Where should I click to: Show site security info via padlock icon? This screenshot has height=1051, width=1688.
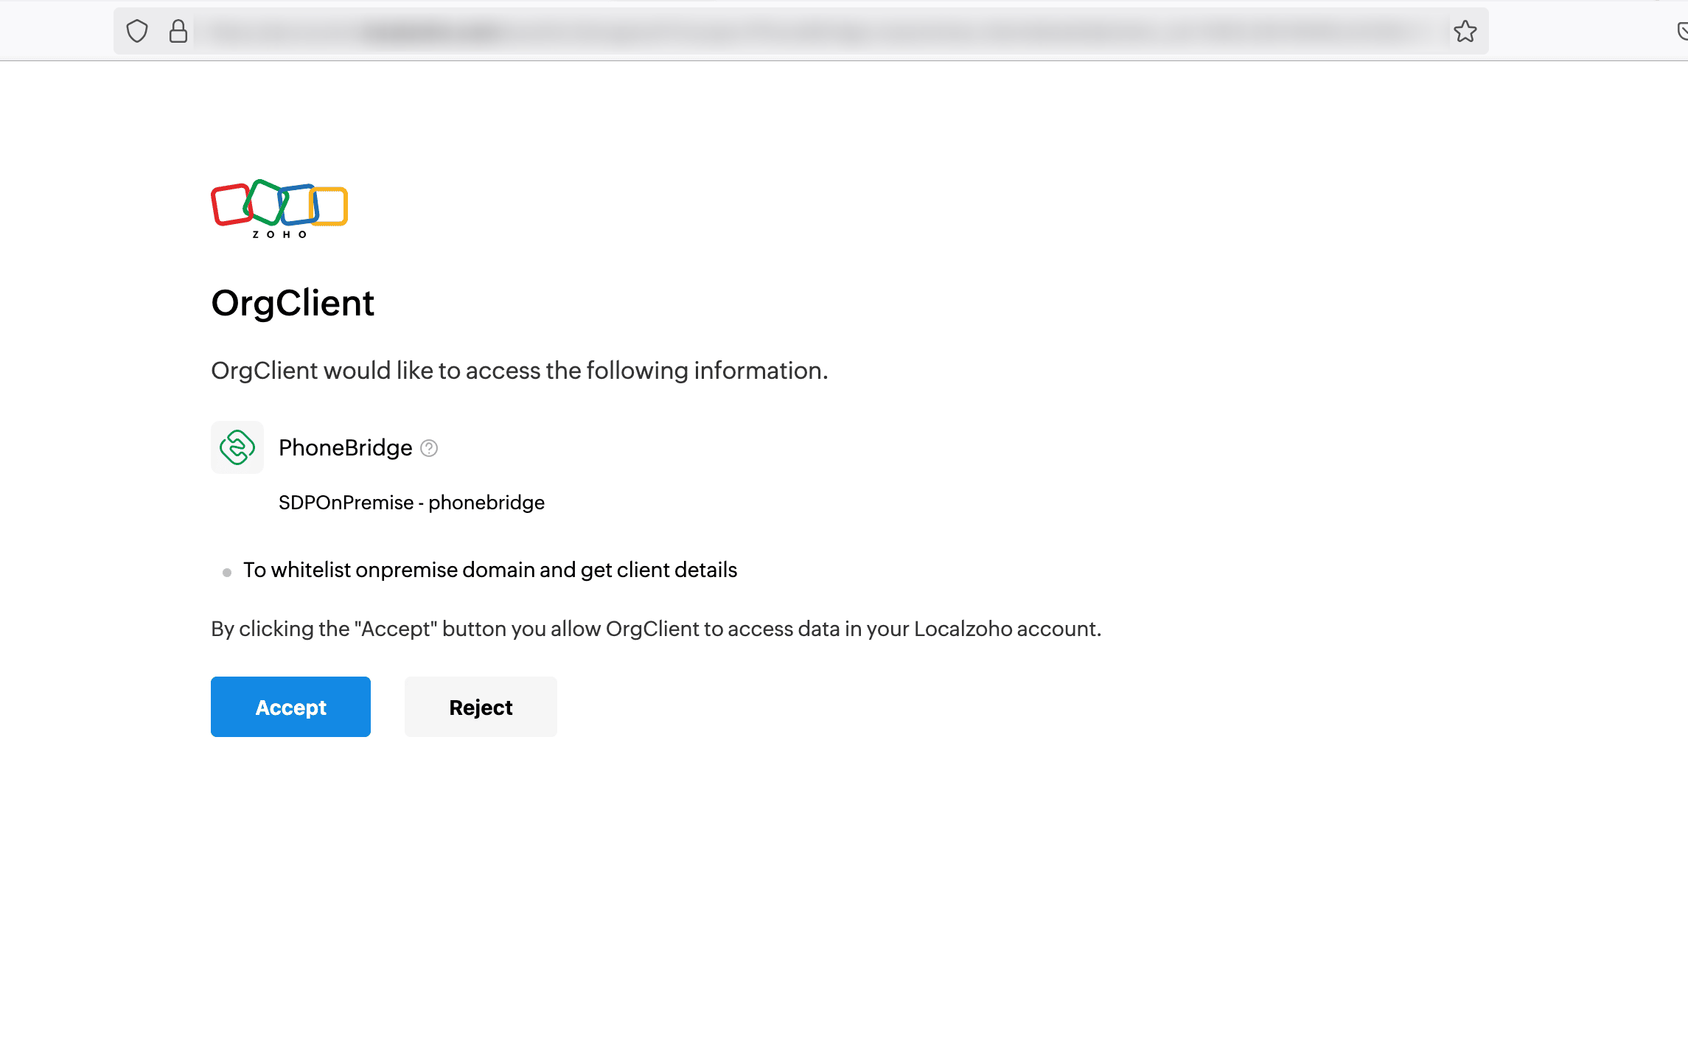pyautogui.click(x=178, y=31)
